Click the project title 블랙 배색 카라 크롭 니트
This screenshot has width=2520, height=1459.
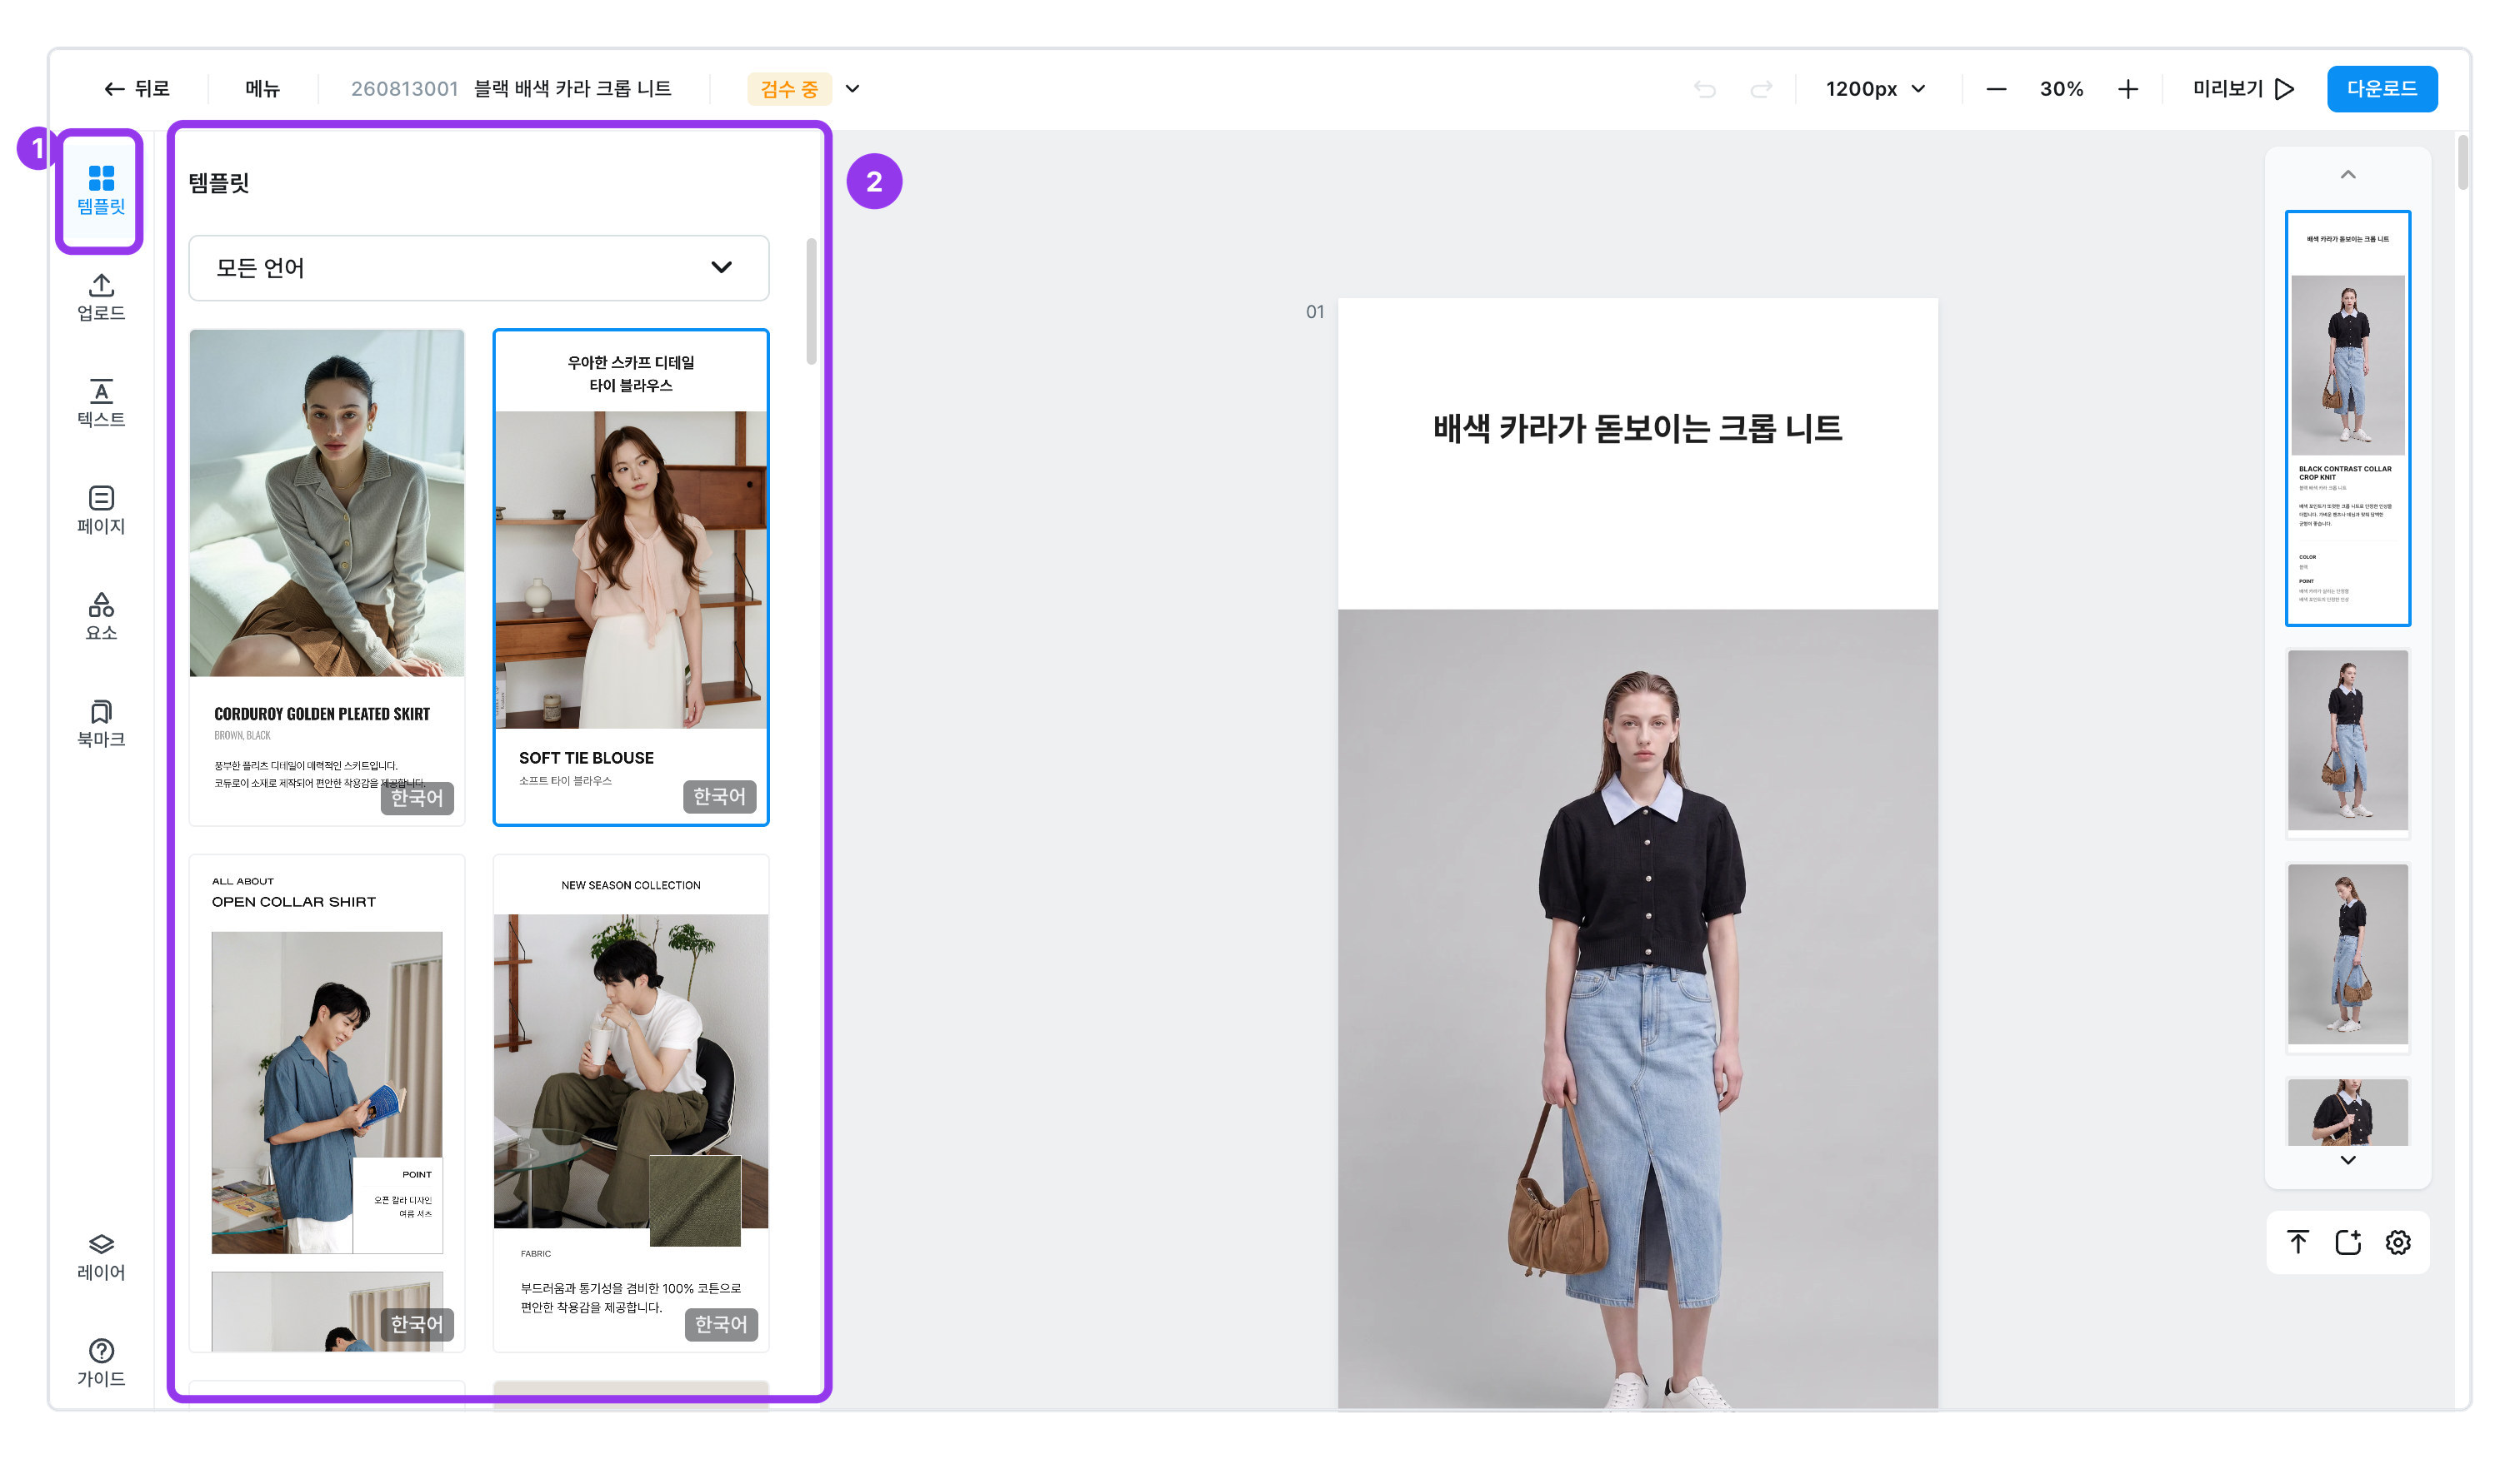(x=573, y=89)
